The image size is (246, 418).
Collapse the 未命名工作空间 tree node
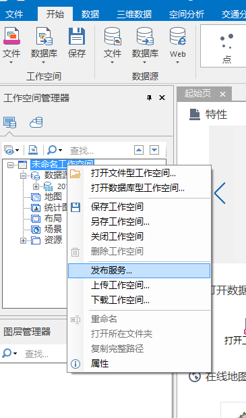(x=10, y=165)
